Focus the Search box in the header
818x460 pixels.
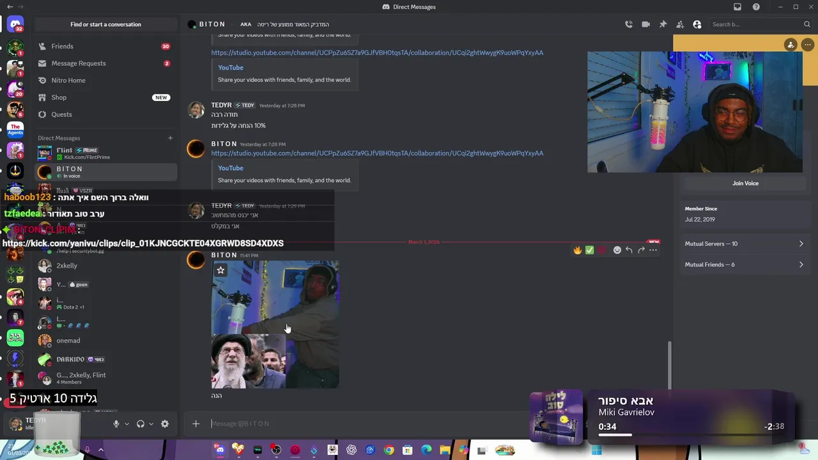click(760, 24)
